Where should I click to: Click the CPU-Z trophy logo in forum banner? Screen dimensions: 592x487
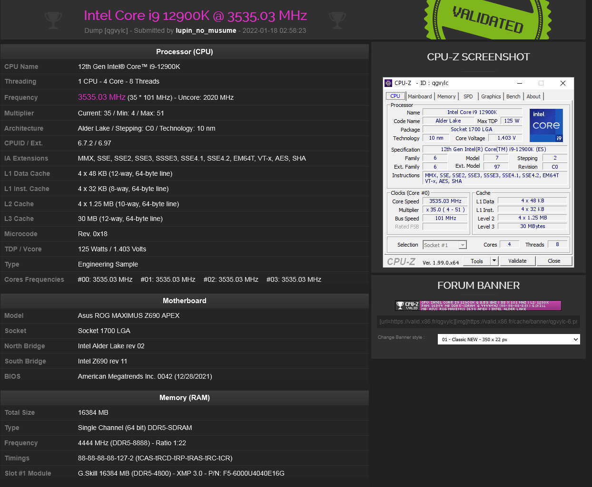point(407,306)
